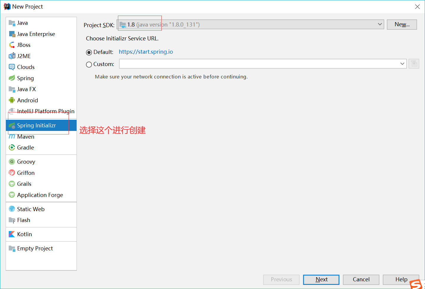Select Kotlin project type
The image size is (425, 289).
tap(41, 234)
